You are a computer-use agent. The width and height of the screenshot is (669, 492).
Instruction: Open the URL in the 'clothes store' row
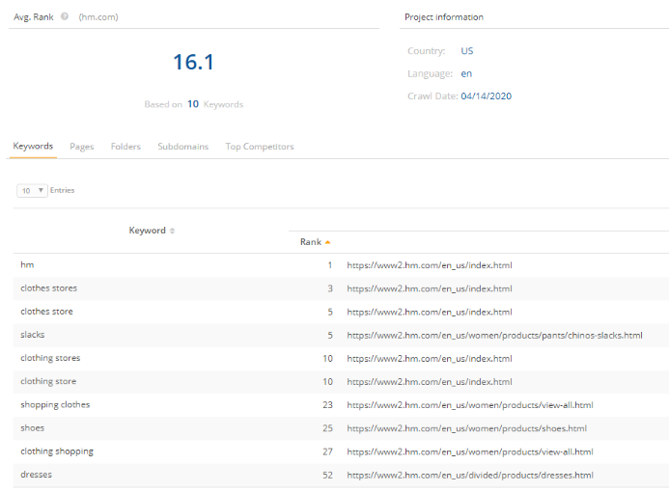click(x=430, y=313)
